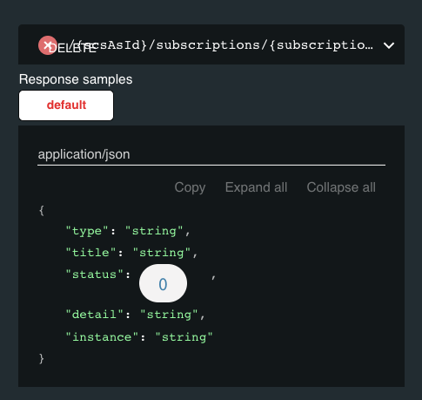Click the status value 0 bubble
This screenshot has height=400, width=422.
point(163,283)
